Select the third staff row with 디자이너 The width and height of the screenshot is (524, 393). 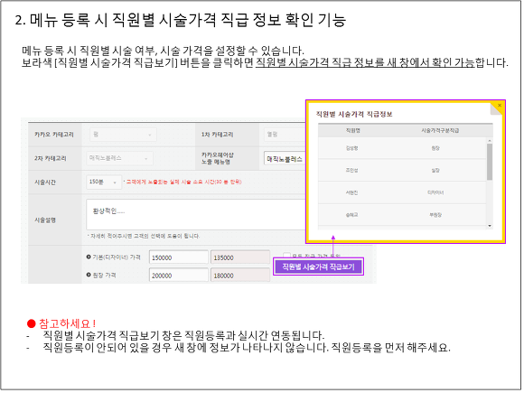(402, 192)
